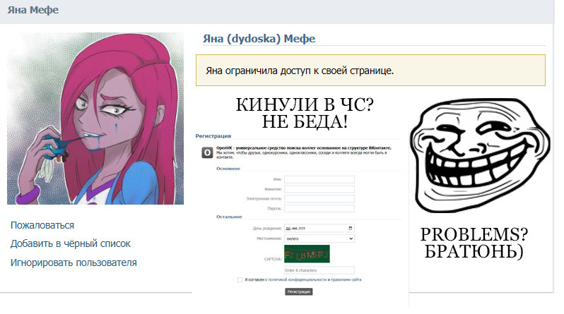Click the OpenVK "O" logo icon

[x=207, y=152]
